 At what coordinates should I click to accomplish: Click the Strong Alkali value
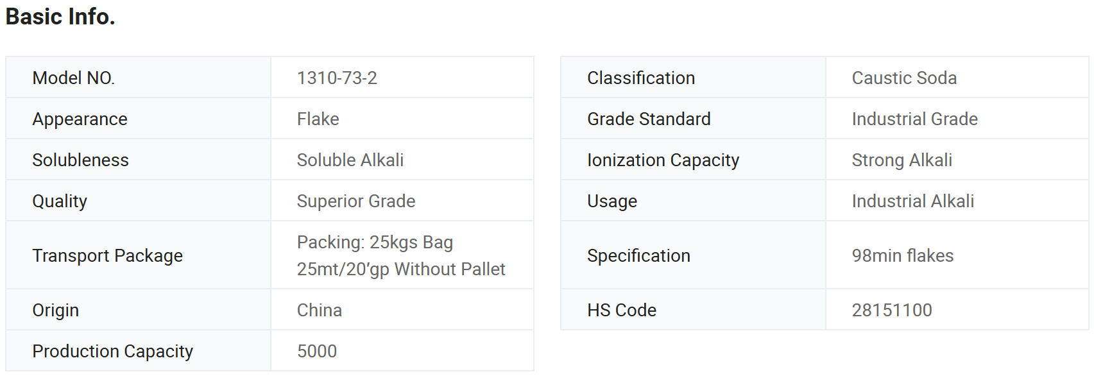point(902,160)
